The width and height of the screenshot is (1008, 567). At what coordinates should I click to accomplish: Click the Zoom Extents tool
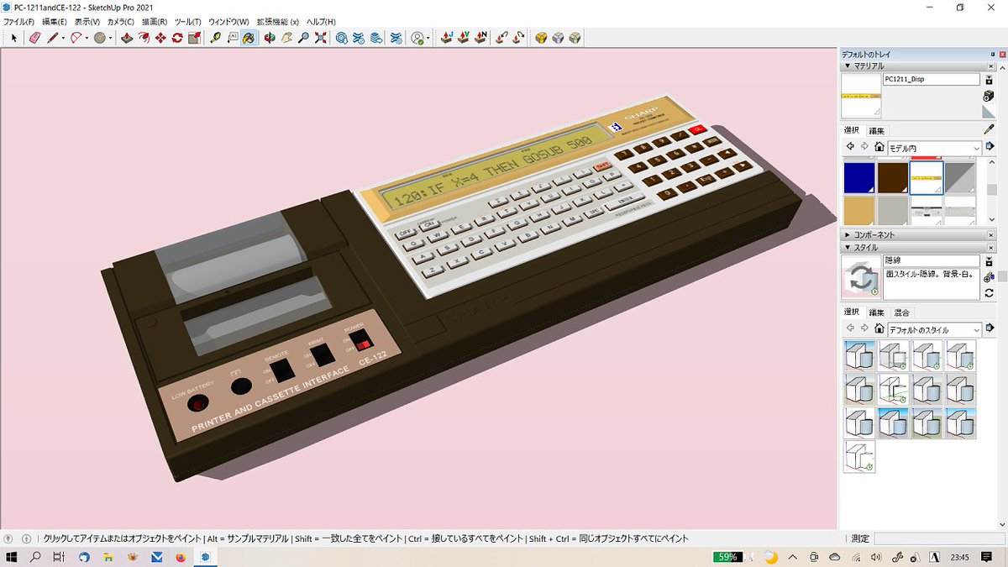(320, 38)
